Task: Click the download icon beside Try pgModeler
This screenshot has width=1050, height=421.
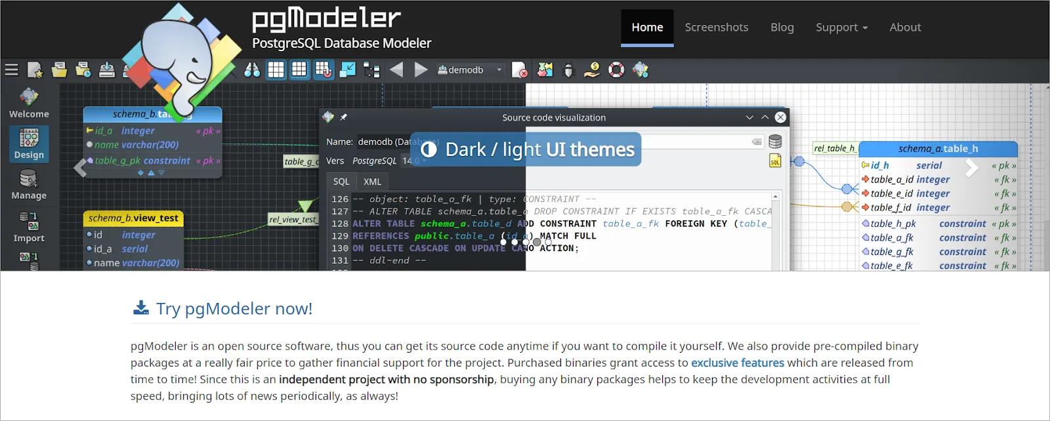Action: coord(141,308)
